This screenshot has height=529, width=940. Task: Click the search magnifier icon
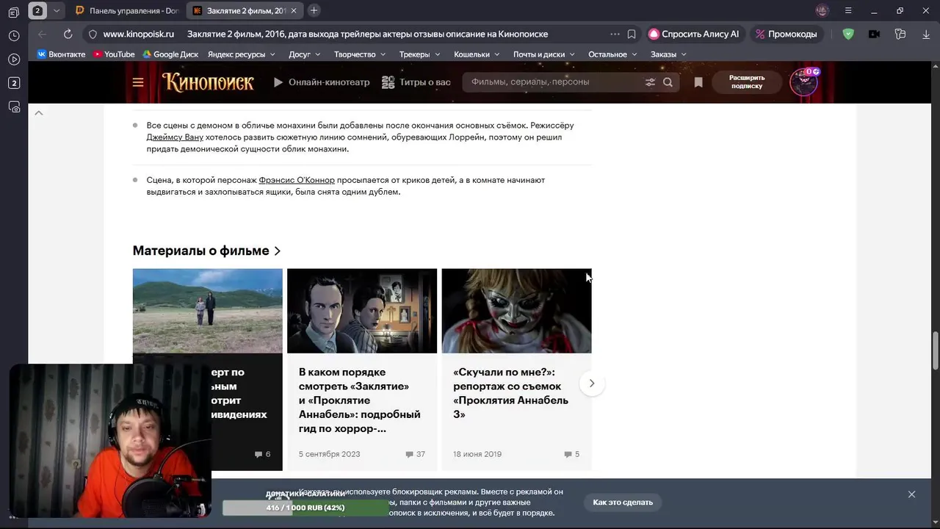[668, 82]
